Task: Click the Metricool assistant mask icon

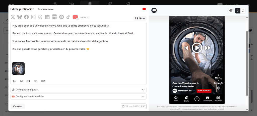Action: click(43, 81)
